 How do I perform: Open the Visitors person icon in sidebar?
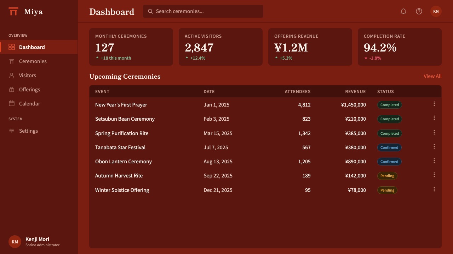click(12, 75)
